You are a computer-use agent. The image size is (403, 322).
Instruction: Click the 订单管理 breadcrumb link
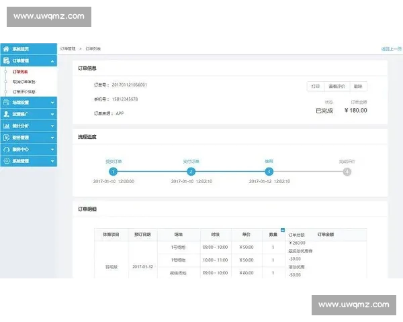(x=68, y=48)
